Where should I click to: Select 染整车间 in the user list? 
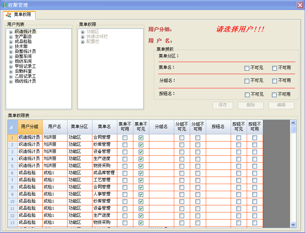coord(23,56)
